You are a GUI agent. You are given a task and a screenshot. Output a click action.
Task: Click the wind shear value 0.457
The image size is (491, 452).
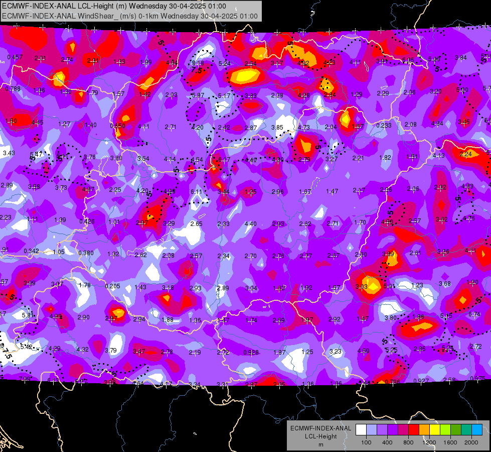click(15, 57)
